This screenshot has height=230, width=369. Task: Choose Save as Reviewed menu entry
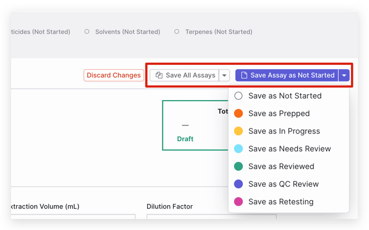click(281, 166)
